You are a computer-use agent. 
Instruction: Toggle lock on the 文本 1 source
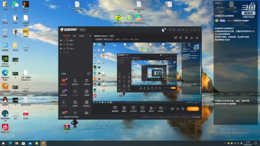coord(64,44)
